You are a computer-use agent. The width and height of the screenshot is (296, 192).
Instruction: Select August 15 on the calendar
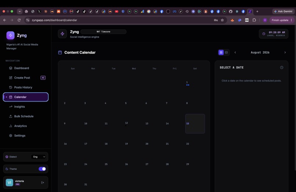point(195,123)
